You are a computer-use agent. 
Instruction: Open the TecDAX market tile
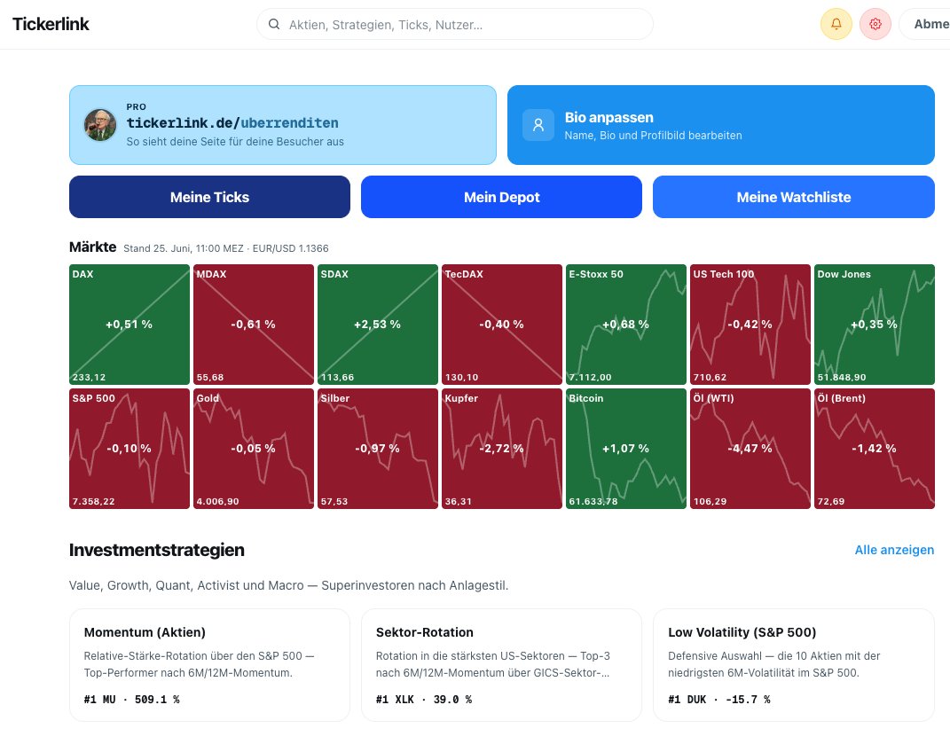[x=502, y=325]
